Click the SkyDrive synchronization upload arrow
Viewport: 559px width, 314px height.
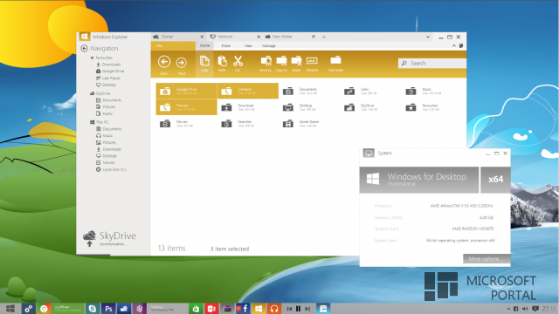[x=89, y=244]
